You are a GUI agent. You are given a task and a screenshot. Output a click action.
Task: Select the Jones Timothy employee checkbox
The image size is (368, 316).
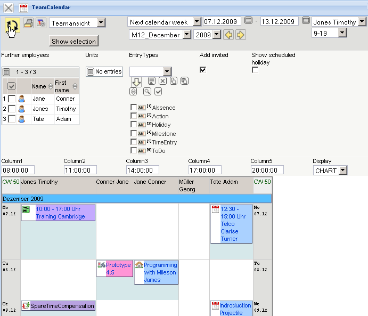12,109
